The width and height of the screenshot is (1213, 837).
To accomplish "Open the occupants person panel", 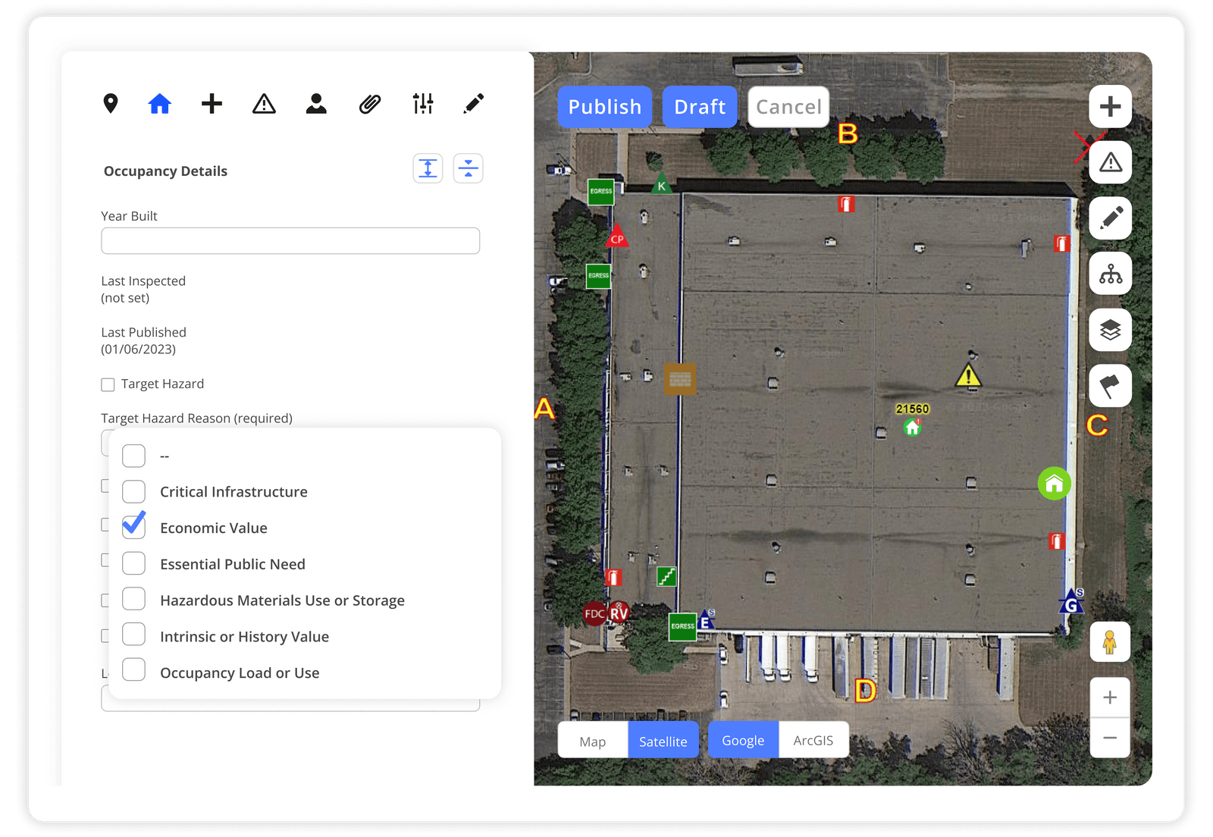I will tap(316, 104).
